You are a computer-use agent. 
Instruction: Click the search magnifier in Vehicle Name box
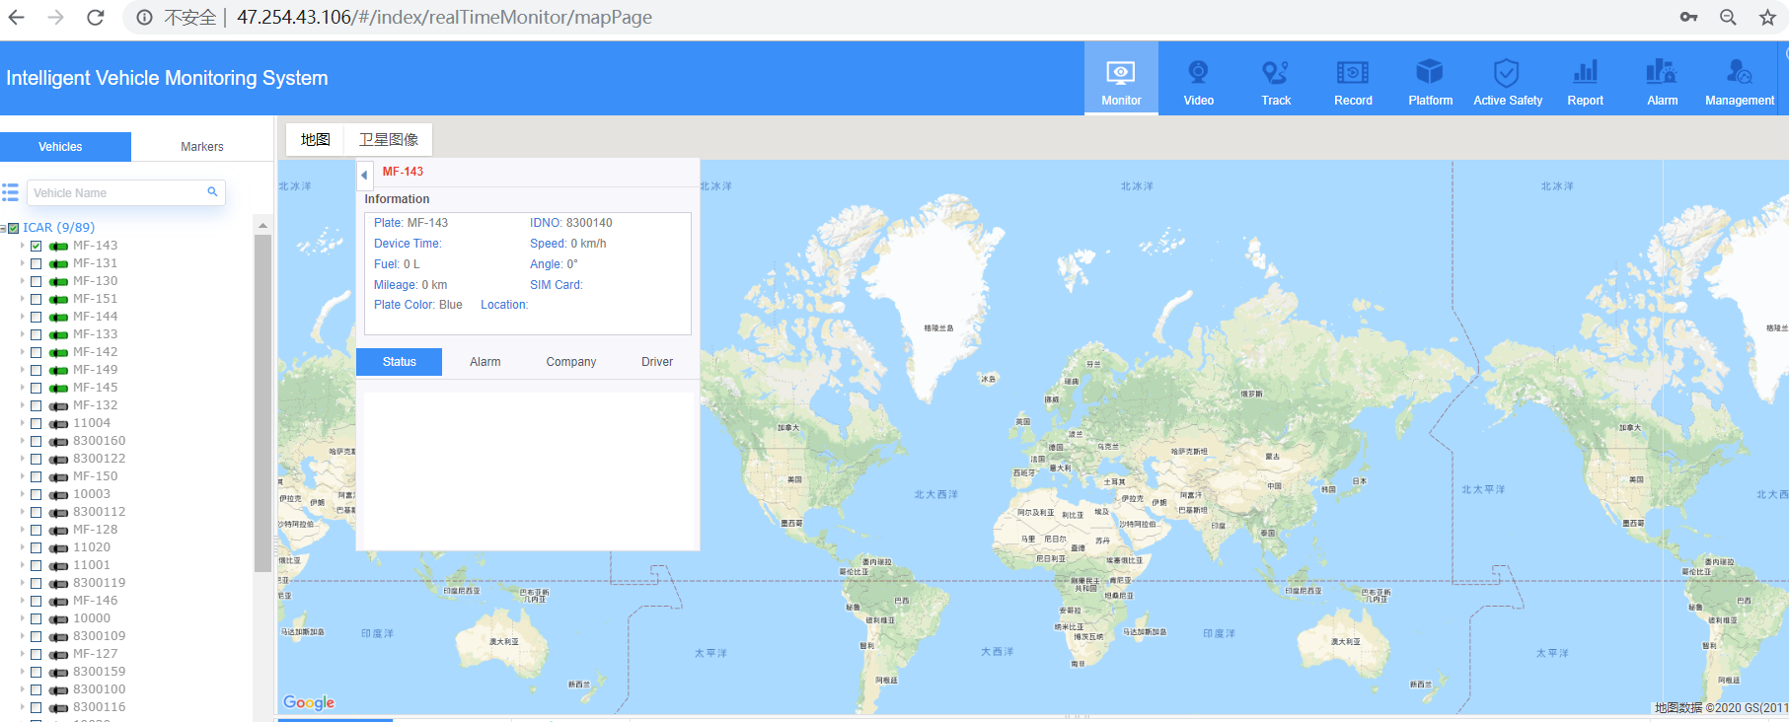212,192
